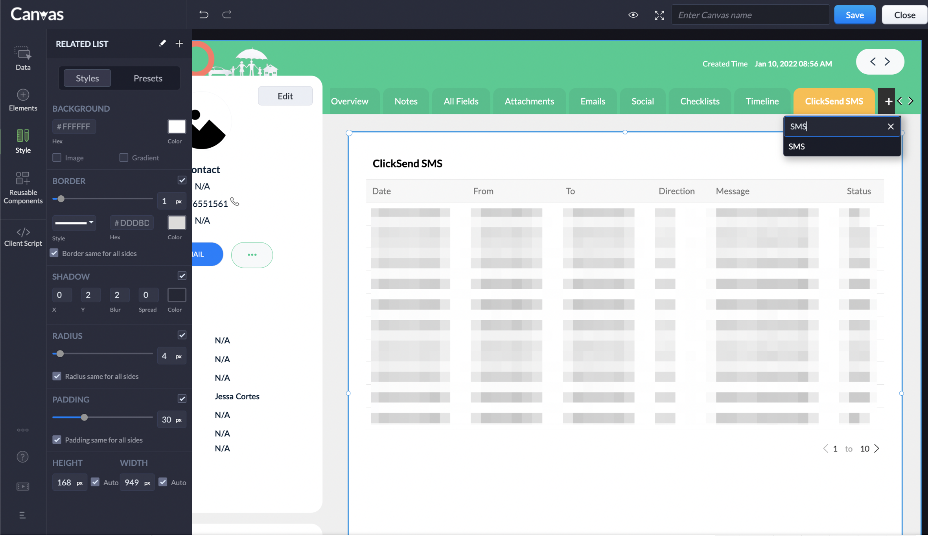Click the green ellipsis more button
The image size is (928, 536).
tap(252, 255)
